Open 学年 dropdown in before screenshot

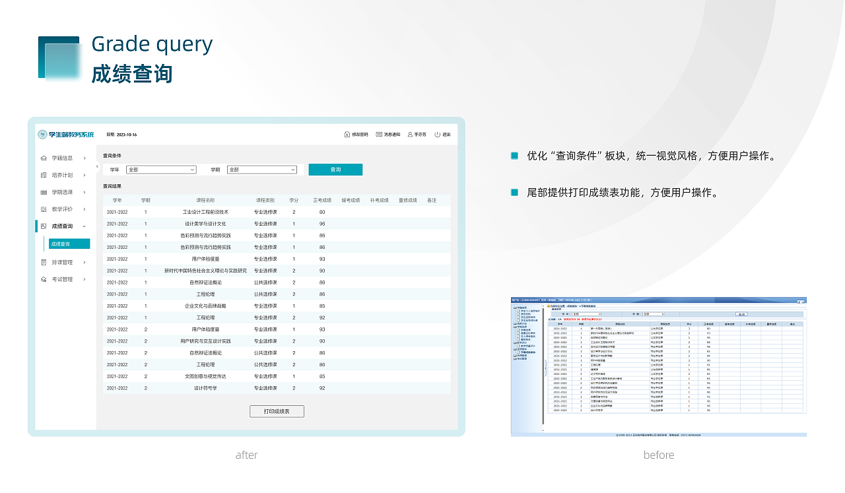tap(586, 314)
